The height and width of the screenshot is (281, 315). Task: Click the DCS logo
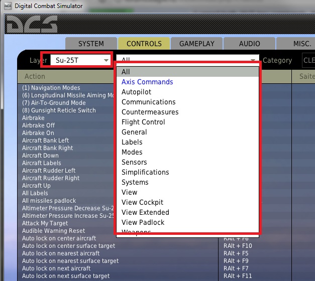[31, 24]
